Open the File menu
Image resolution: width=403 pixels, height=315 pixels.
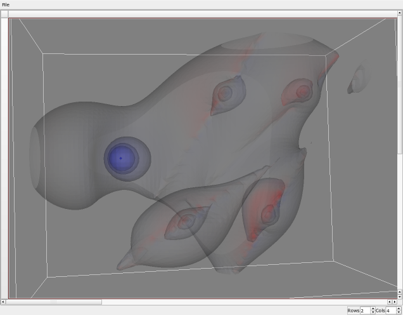tap(6, 4)
